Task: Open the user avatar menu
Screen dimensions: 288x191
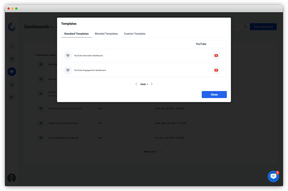Action: pos(11,178)
